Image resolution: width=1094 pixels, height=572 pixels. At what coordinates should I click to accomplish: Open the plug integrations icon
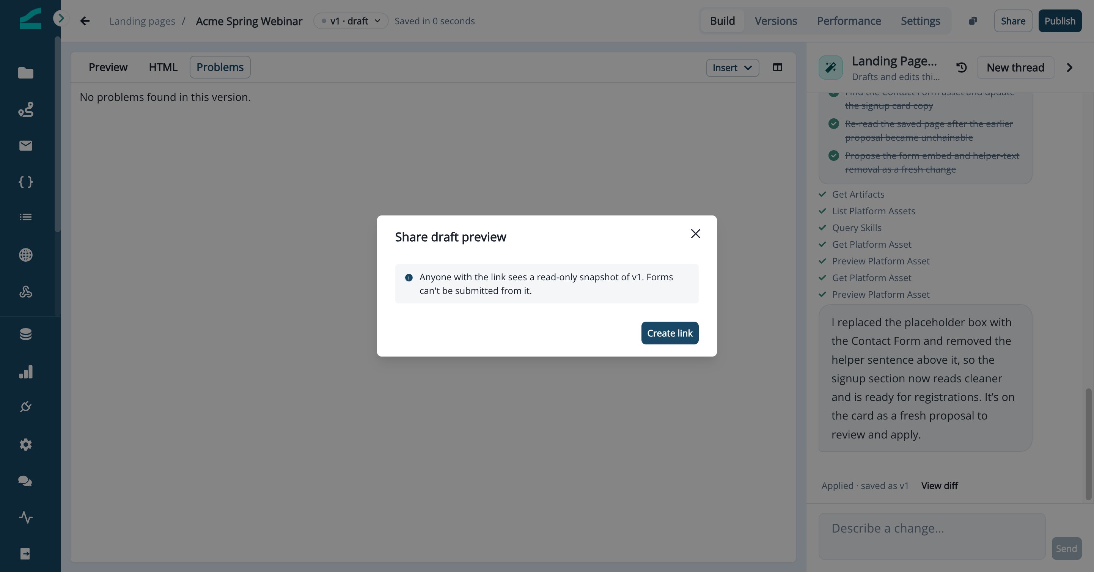click(x=25, y=407)
